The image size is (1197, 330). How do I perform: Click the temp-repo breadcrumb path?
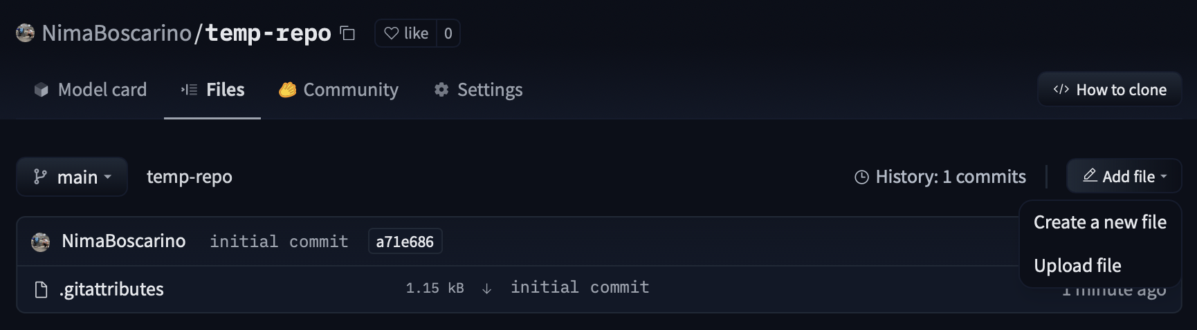[x=190, y=177]
